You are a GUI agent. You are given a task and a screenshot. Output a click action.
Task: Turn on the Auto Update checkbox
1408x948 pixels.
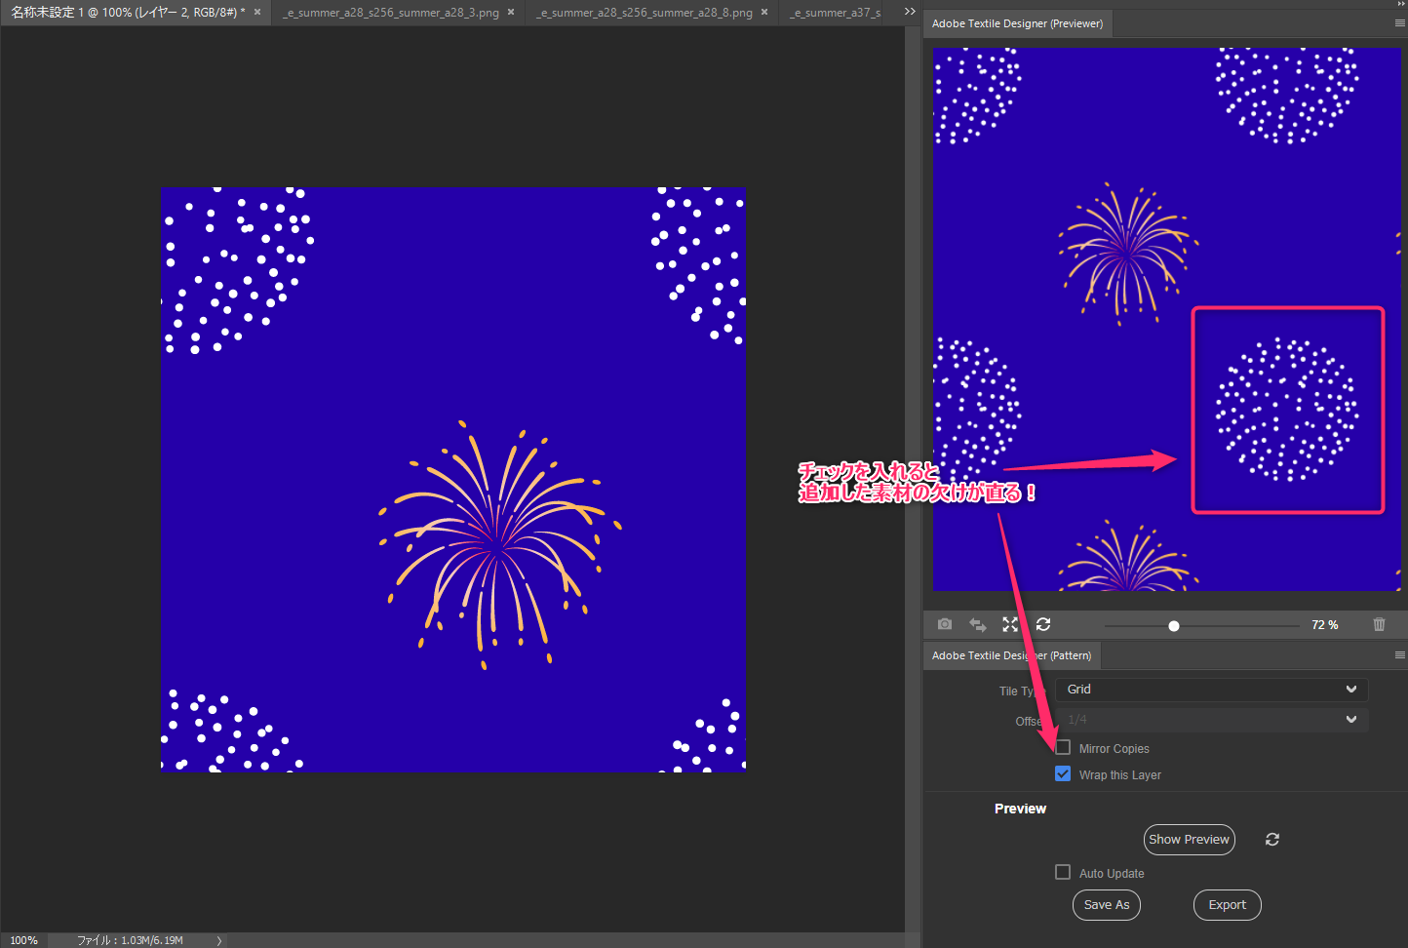pyautogui.click(x=1063, y=873)
